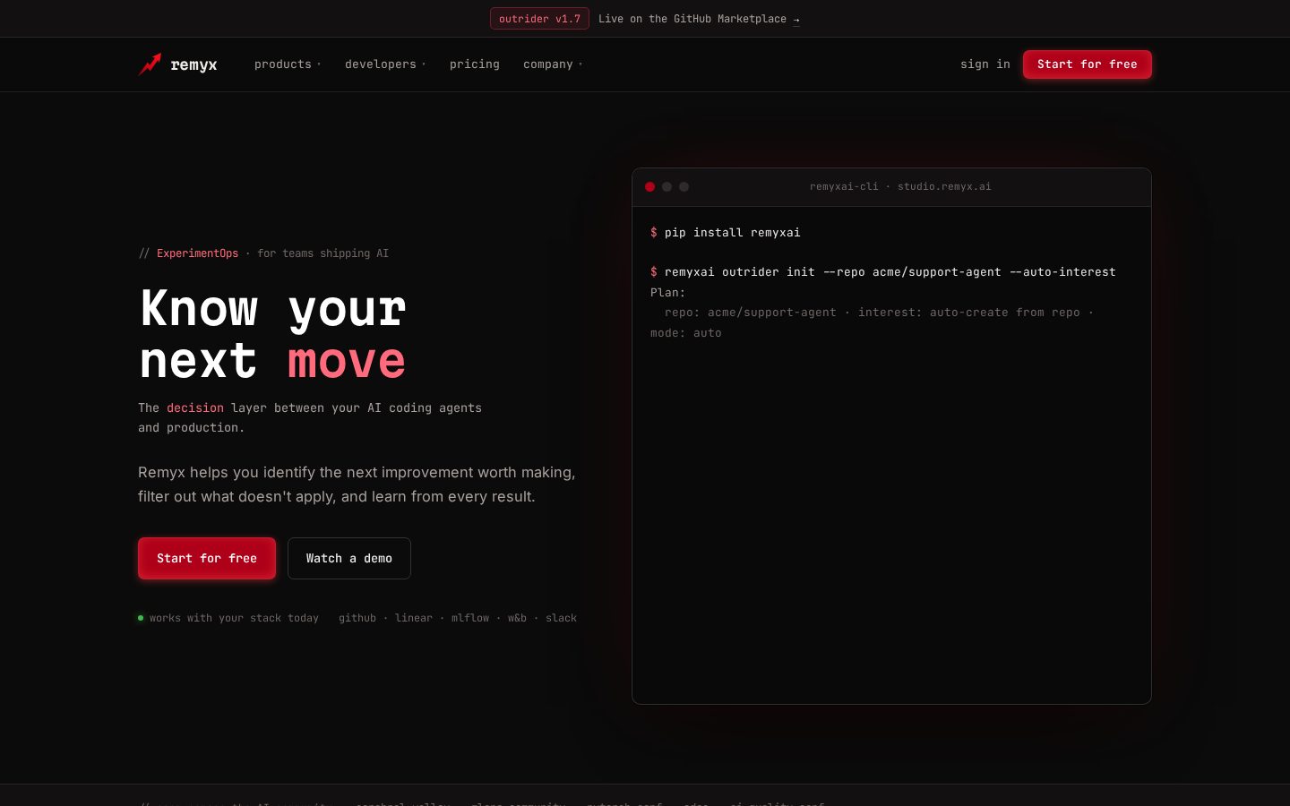The image size is (1290, 806).
Task: Click the arrow after GitHub Marketplace
Action: (796, 19)
